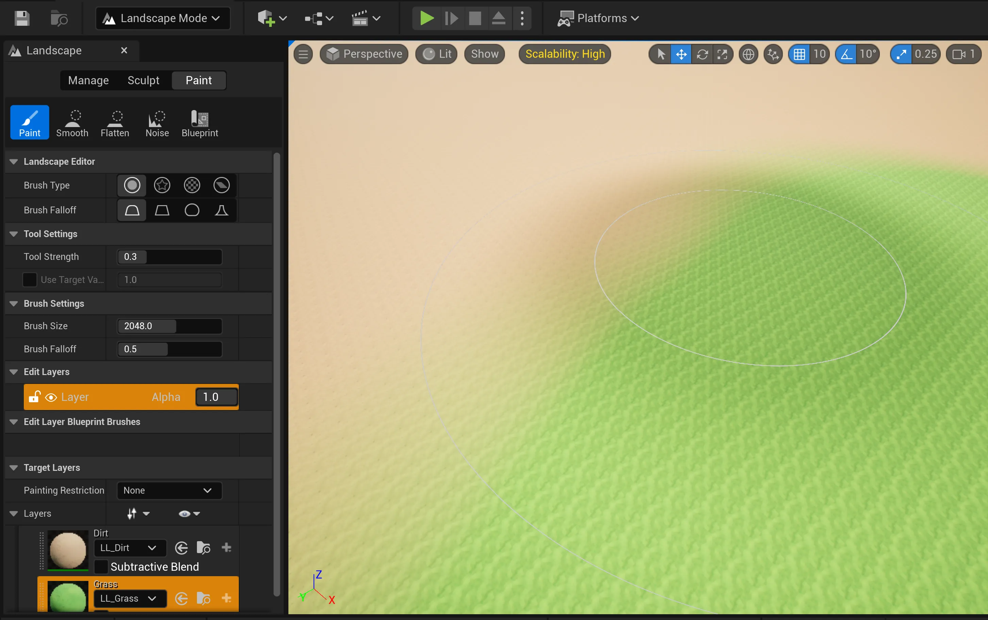
Task: Activate the viewport Select cursor tool
Action: tap(660, 54)
